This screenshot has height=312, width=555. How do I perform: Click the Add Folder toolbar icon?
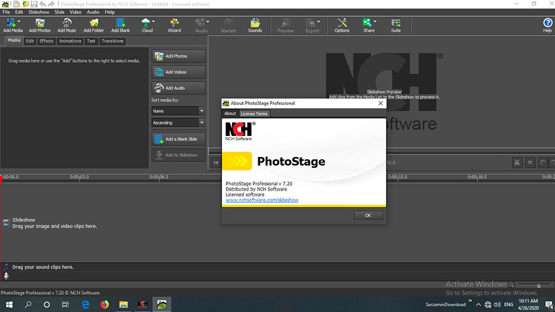[94, 25]
